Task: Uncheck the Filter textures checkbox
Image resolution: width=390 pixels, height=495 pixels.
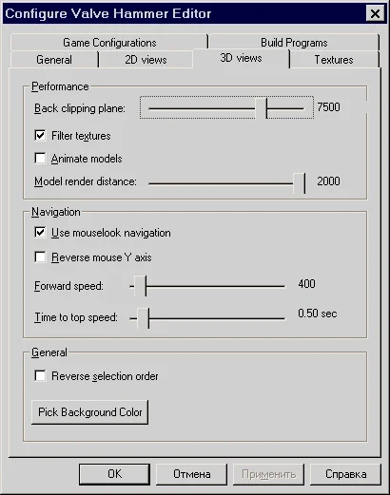Action: (x=40, y=136)
